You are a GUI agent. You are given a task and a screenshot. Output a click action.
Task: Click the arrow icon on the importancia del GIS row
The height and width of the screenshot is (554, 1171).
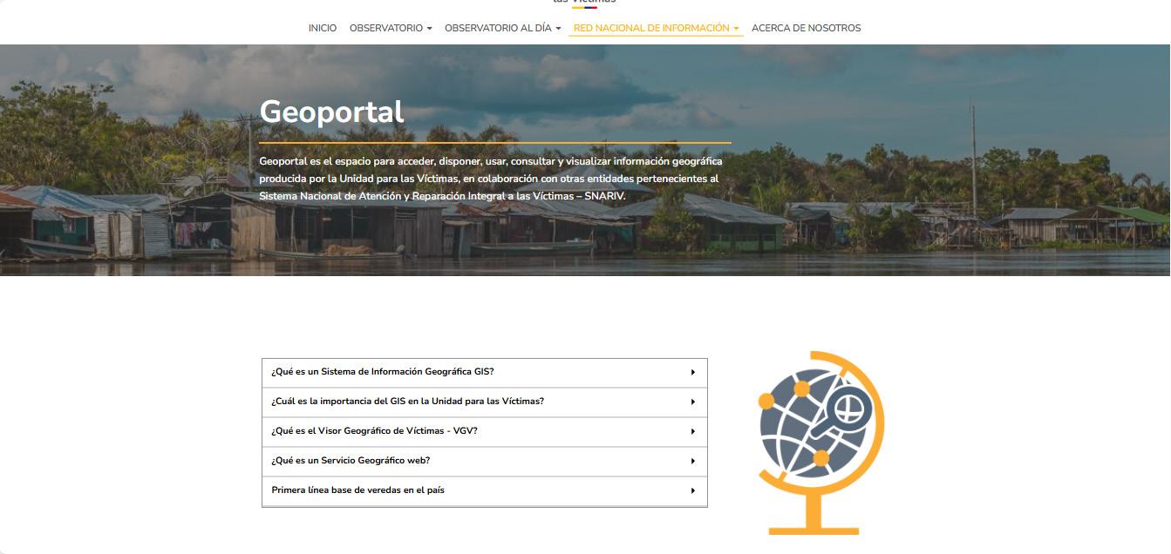(692, 402)
